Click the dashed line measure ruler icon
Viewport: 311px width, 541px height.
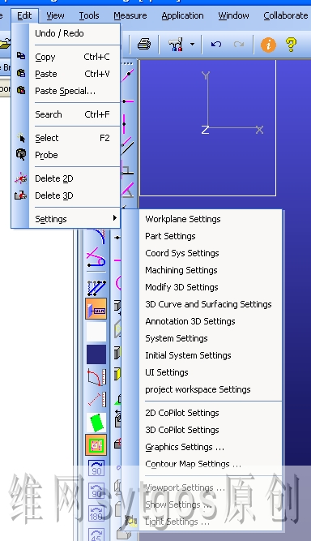96,400
